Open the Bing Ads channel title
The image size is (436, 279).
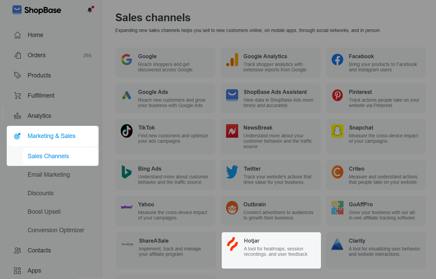coord(150,169)
